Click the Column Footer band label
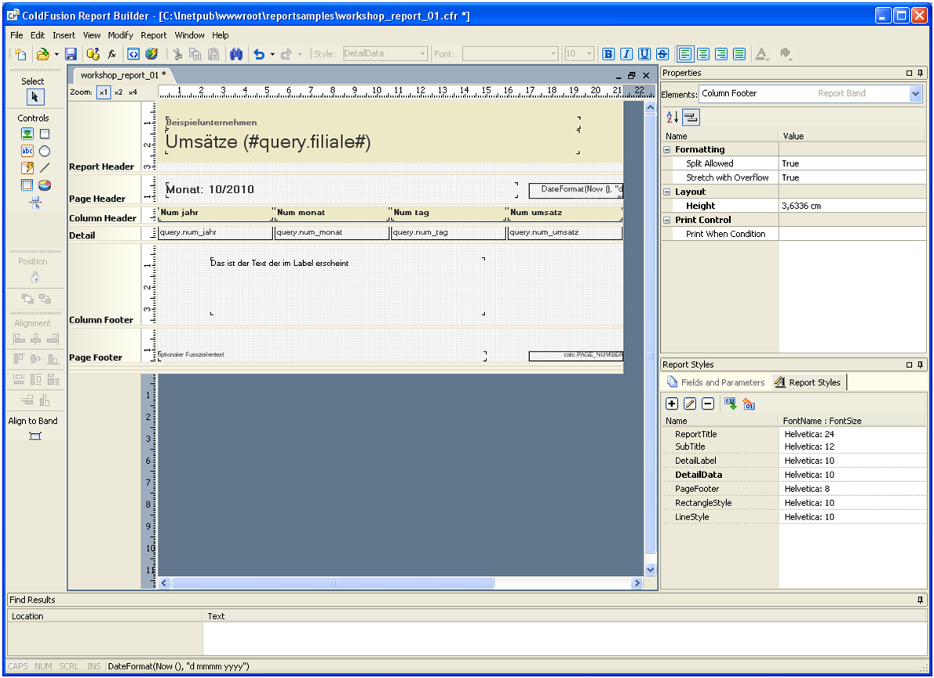The height and width of the screenshot is (678, 934). pyautogui.click(x=101, y=320)
